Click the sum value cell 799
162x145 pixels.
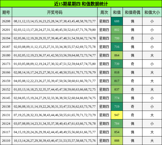point(117,38)
